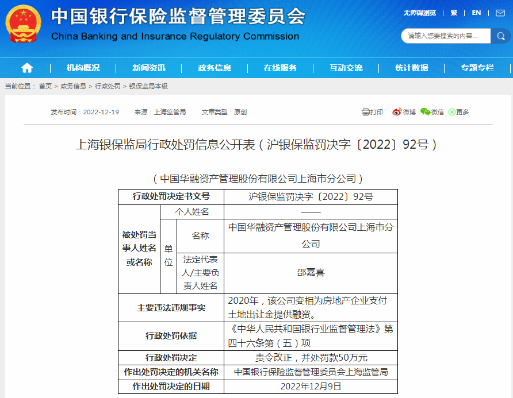Screen dimensions: 513x398
Task: Click the 首页 breadcrumb link
Action: 45,86
